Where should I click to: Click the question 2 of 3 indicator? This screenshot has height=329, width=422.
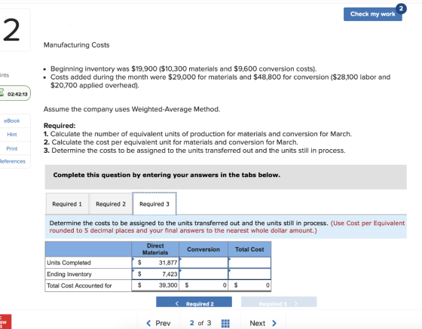200,323
